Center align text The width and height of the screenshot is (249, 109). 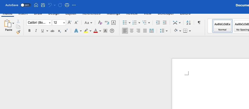(132, 31)
